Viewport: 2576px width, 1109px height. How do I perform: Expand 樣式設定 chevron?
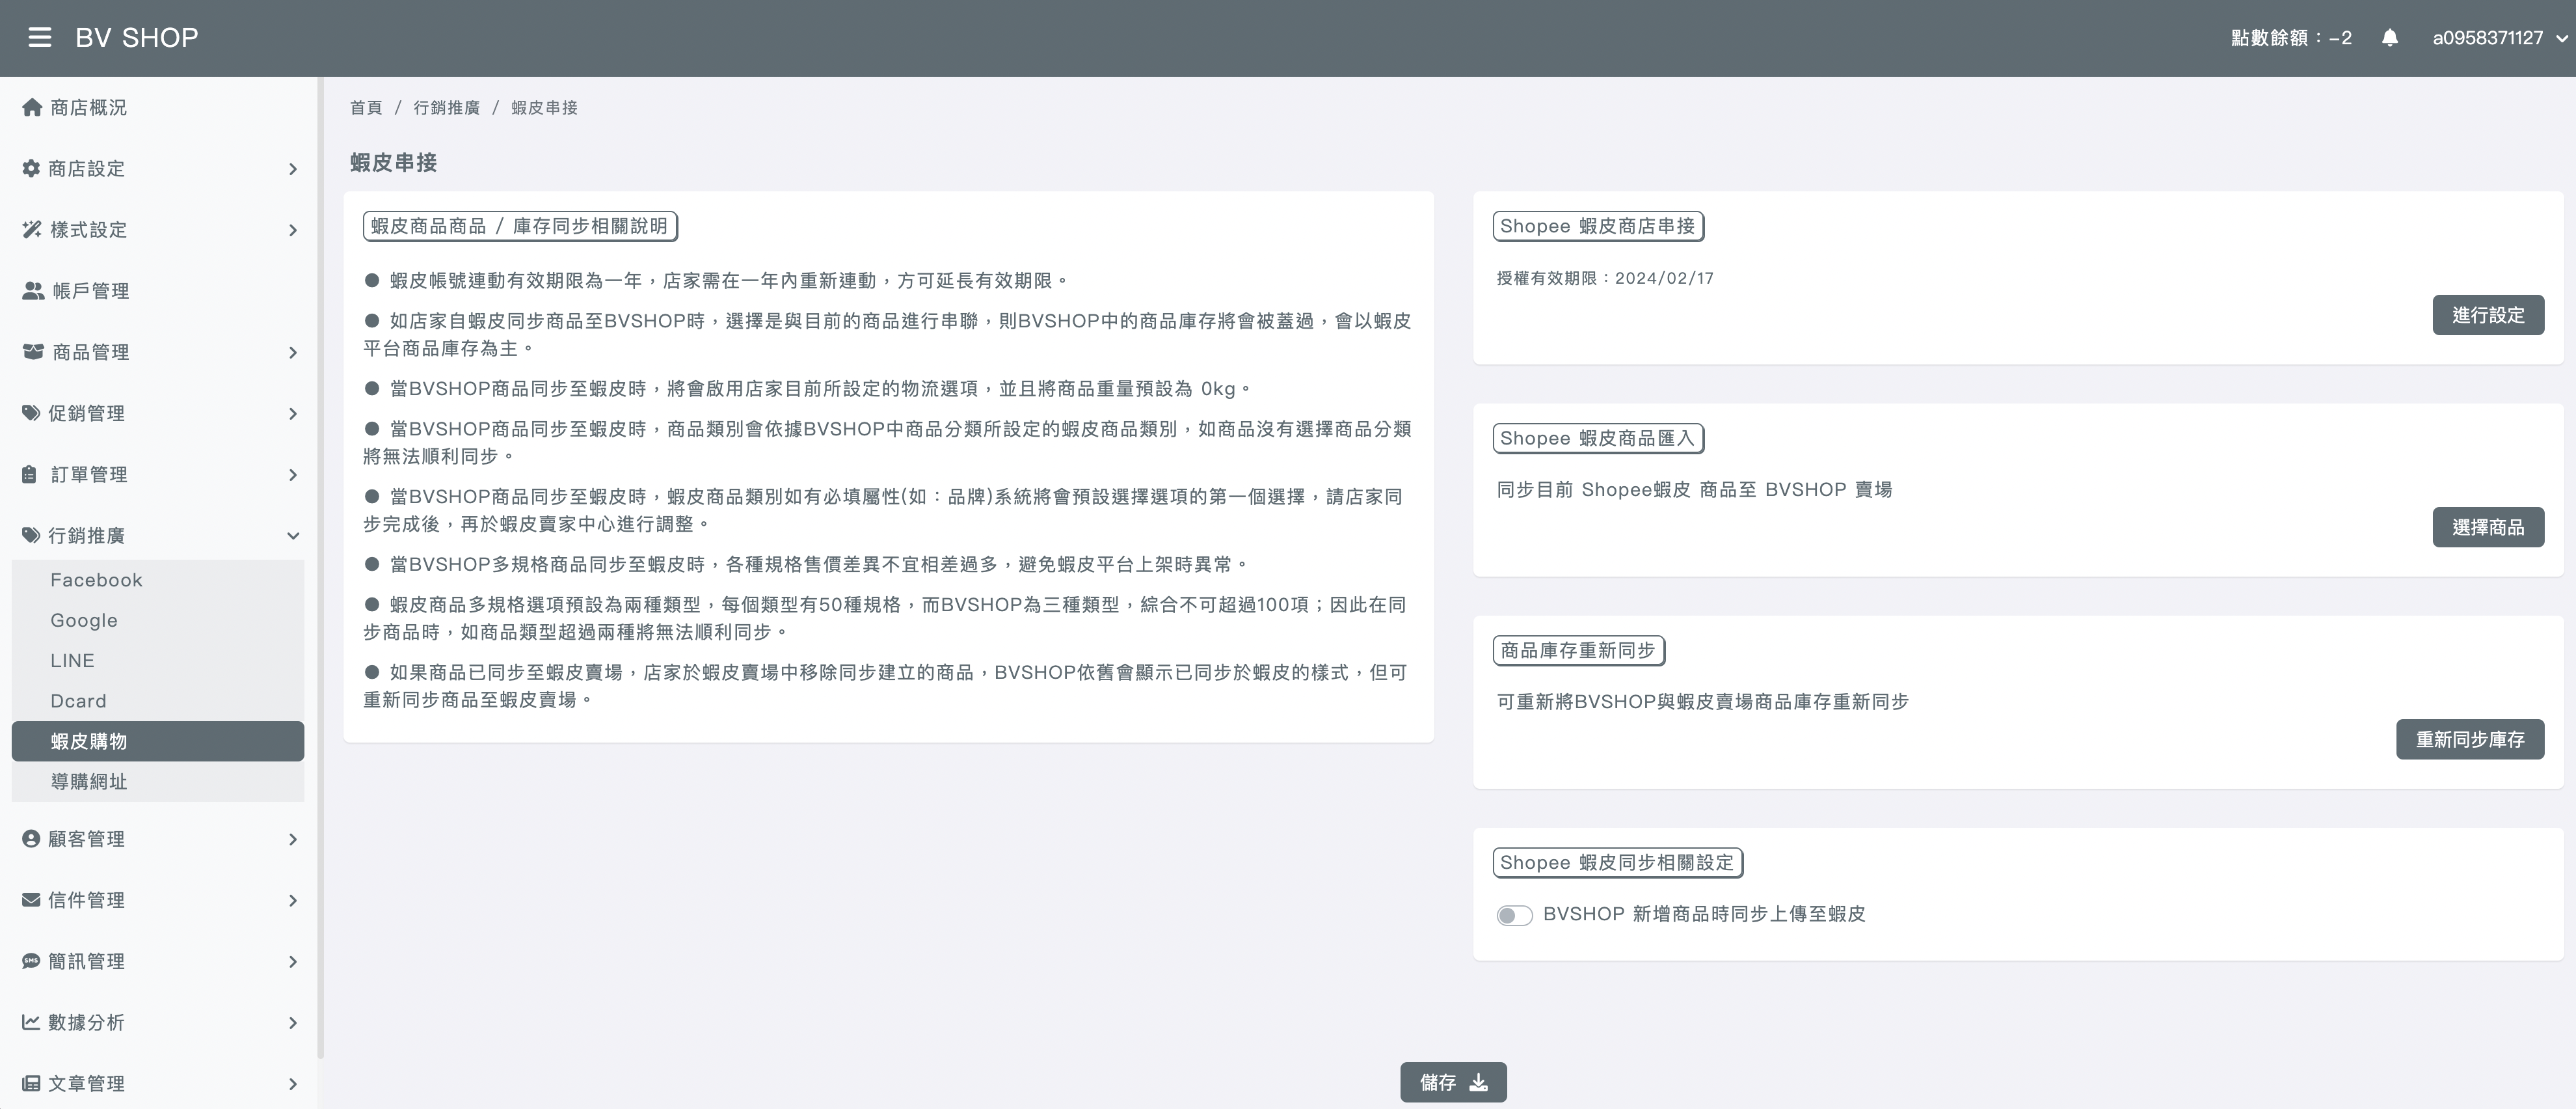click(x=293, y=230)
